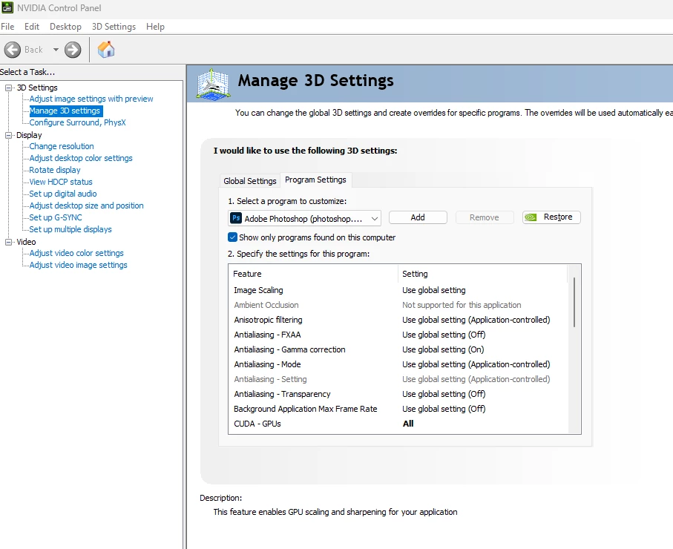Select the Program Settings tab
This screenshot has width=673, height=549.
pyautogui.click(x=315, y=180)
